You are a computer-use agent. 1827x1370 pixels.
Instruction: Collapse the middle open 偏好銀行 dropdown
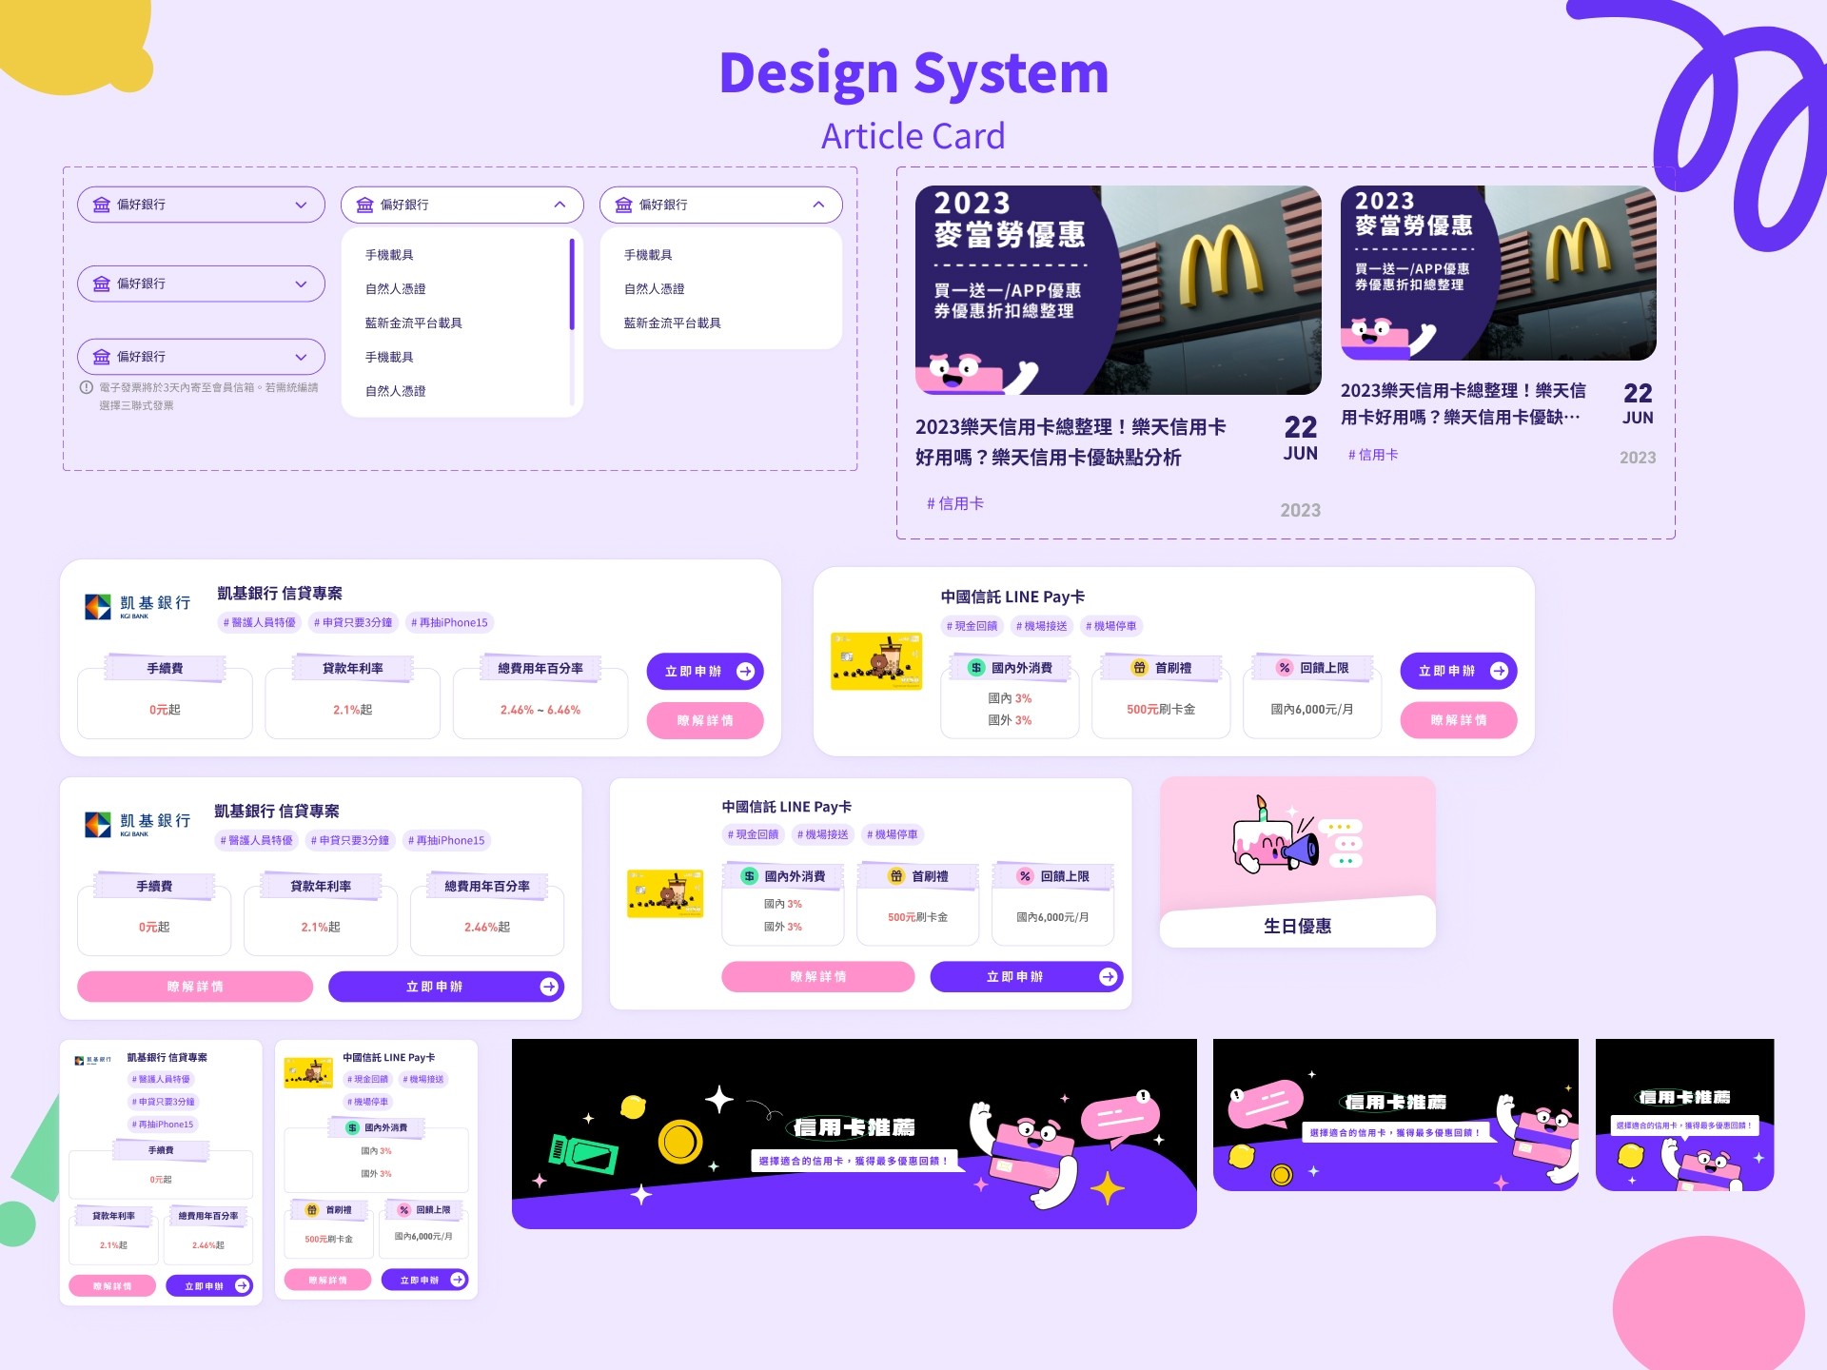tap(560, 205)
